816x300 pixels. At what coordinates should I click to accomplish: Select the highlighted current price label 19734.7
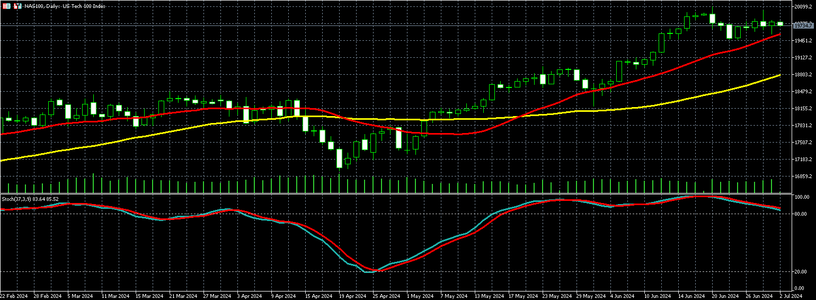pos(803,25)
